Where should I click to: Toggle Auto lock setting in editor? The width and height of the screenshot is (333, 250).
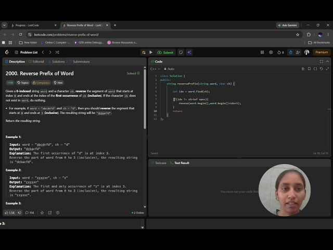coord(169,69)
